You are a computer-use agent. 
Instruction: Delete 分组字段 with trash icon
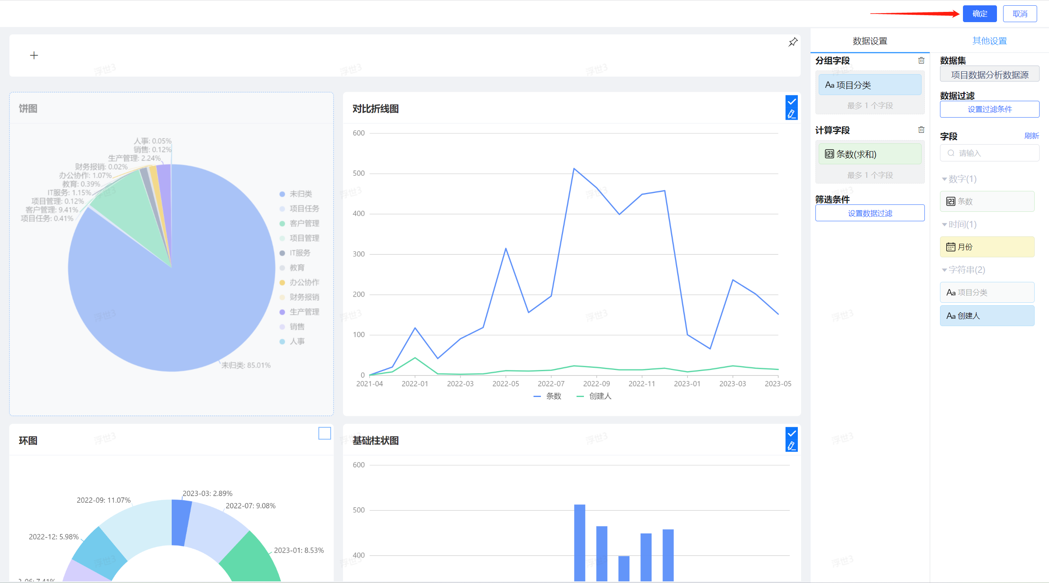[x=921, y=61]
